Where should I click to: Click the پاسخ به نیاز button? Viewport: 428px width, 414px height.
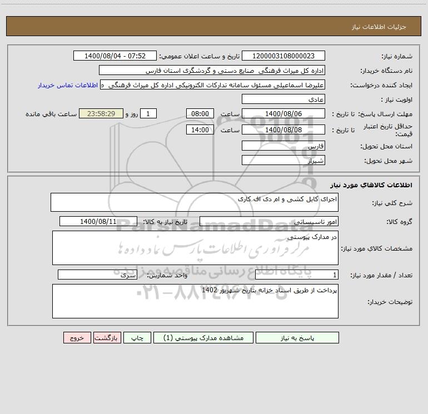pyautogui.click(x=297, y=337)
